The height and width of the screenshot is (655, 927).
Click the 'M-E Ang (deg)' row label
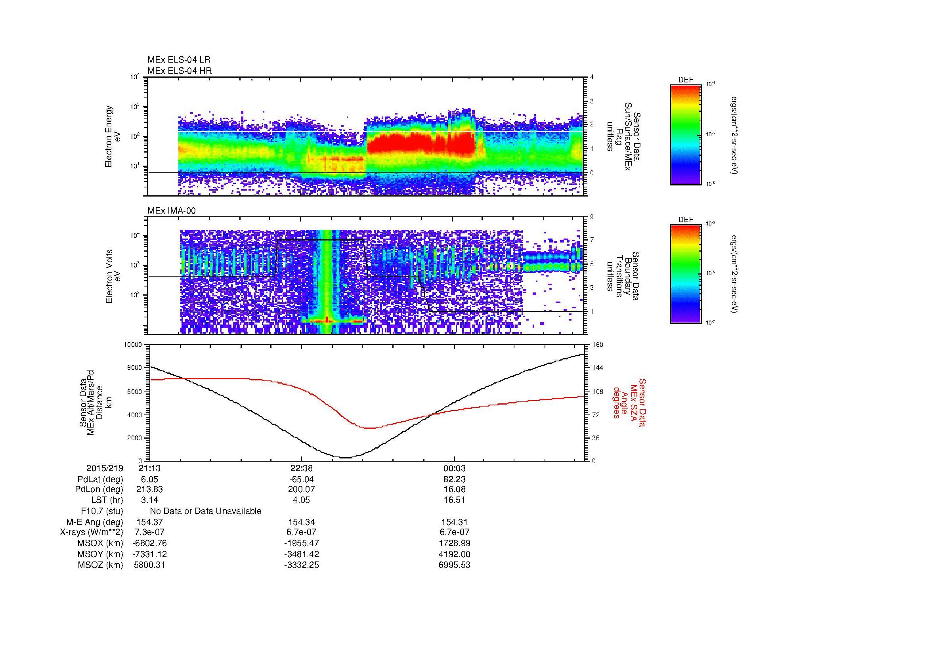click(x=95, y=522)
